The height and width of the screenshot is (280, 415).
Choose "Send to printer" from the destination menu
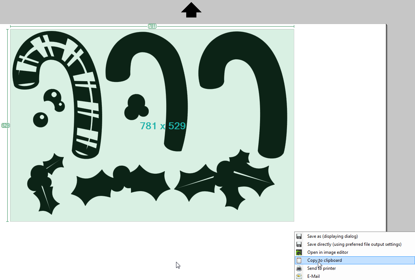coord(322,268)
